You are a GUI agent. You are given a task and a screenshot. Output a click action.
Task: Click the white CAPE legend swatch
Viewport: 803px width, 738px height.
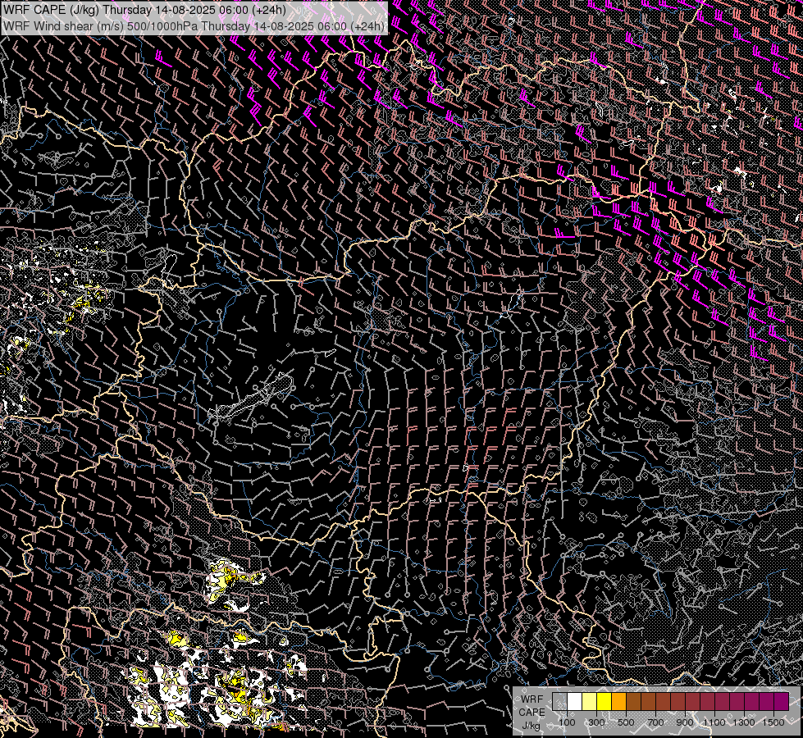(575, 701)
